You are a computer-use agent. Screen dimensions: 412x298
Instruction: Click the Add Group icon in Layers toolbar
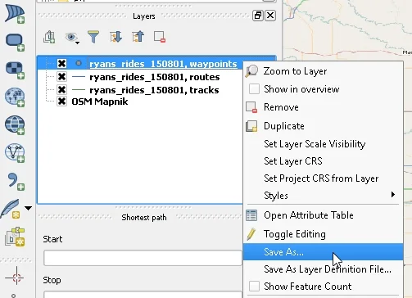(49, 37)
